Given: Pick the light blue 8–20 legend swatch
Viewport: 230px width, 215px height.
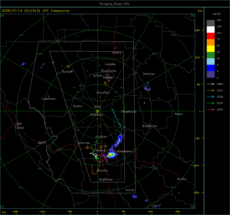Looking at the screenshot, I should [x=211, y=62].
